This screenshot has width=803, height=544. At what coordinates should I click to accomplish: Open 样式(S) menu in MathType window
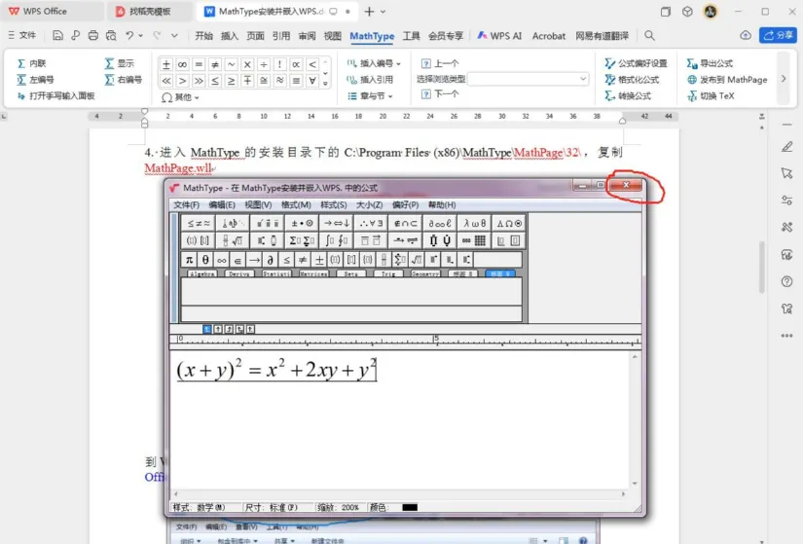pyautogui.click(x=334, y=205)
